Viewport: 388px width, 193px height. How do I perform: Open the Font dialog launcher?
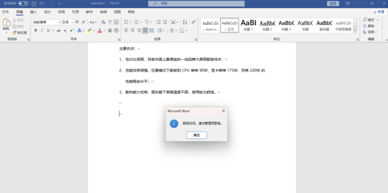(119, 40)
